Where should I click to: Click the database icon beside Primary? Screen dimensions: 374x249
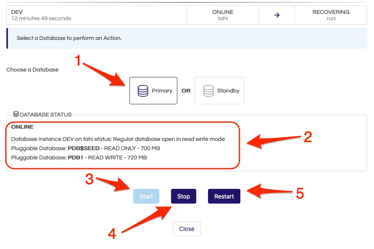point(143,90)
